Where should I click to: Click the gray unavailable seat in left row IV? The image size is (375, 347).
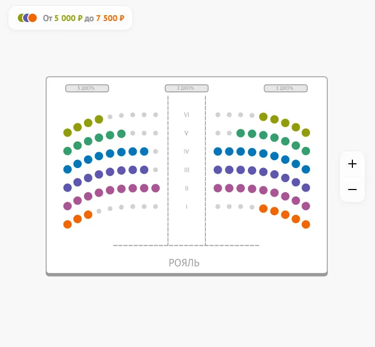click(x=155, y=151)
